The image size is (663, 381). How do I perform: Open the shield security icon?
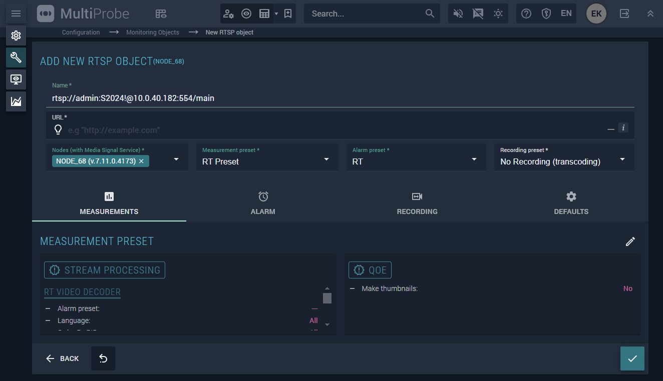[546, 13]
